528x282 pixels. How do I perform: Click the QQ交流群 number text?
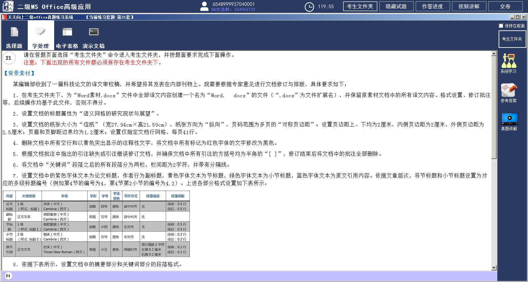(x=233, y=10)
